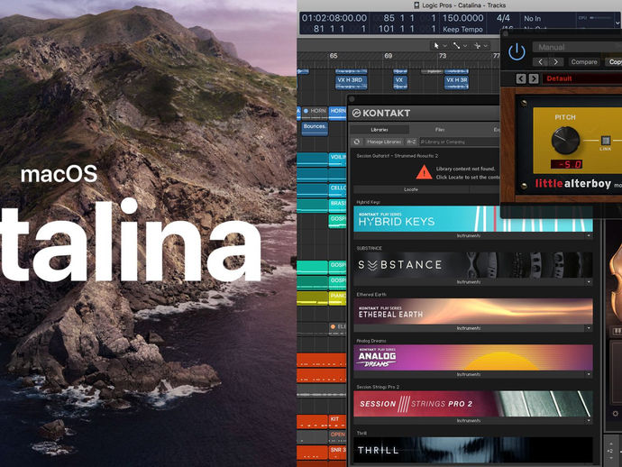Click bar 65 on the timeline ruler
The image size is (622, 467).
pyautogui.click(x=334, y=56)
